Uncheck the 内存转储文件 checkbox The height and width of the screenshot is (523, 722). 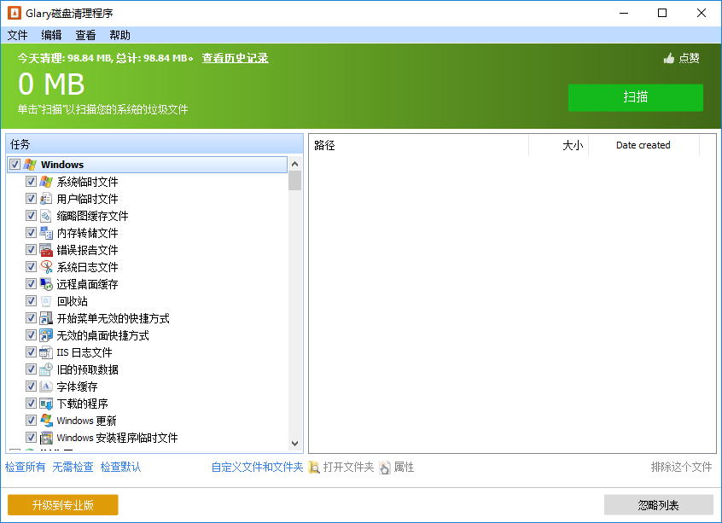click(x=31, y=232)
